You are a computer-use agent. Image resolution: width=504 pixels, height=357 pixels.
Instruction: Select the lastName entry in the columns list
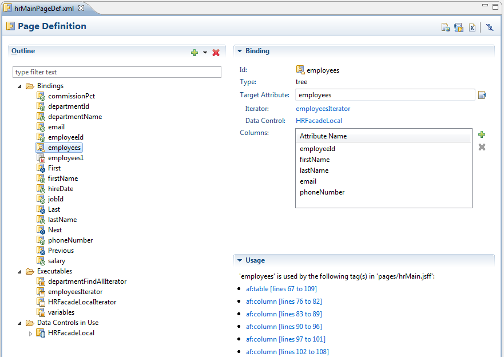click(313, 170)
